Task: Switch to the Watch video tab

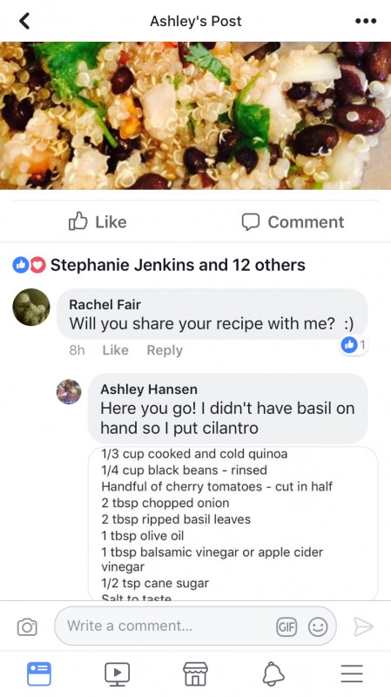Action: 118,673
